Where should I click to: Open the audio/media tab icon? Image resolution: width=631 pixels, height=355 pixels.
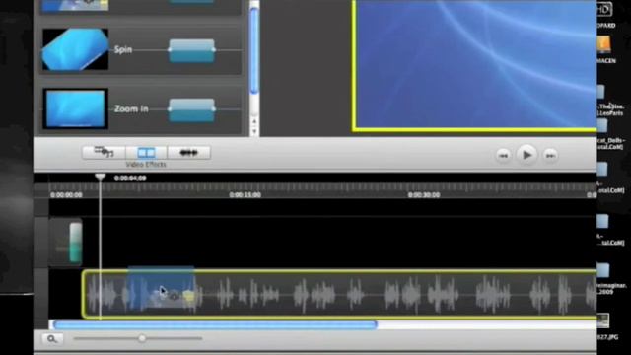click(104, 152)
